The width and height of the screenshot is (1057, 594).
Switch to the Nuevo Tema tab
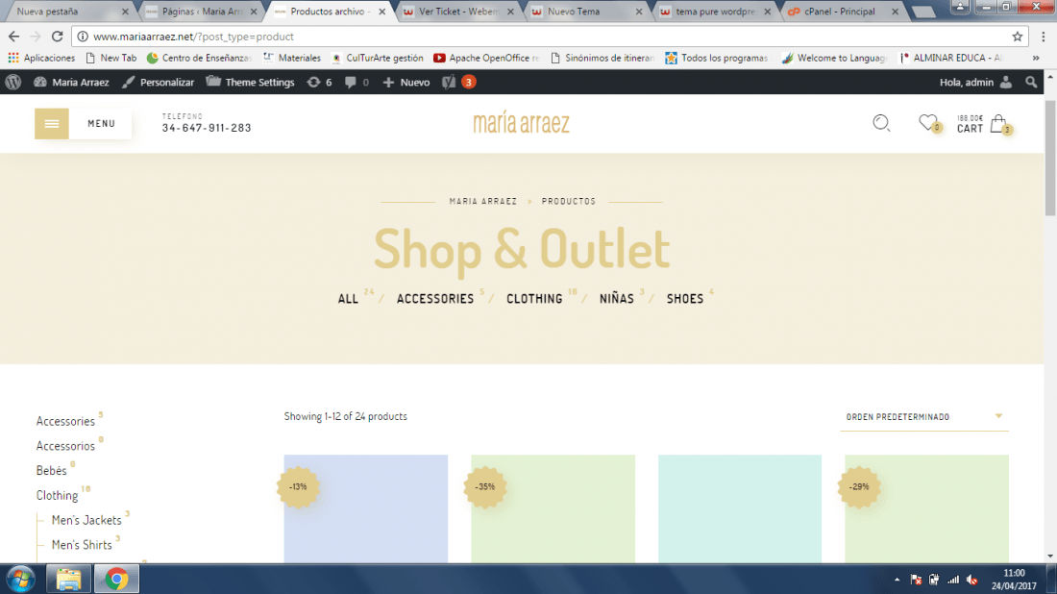[586, 12]
